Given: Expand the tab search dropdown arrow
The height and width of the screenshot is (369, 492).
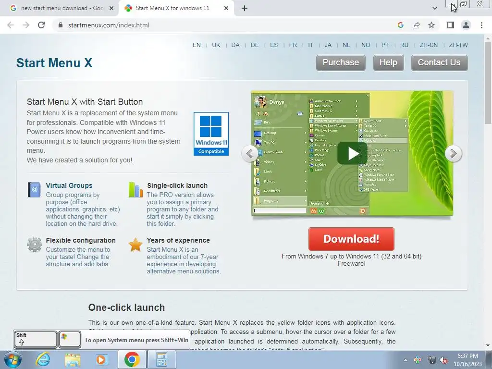Looking at the screenshot, I should coord(434,8).
